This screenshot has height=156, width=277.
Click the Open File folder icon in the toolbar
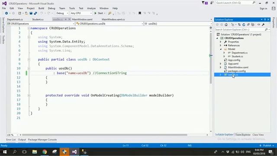[x=26, y=13]
